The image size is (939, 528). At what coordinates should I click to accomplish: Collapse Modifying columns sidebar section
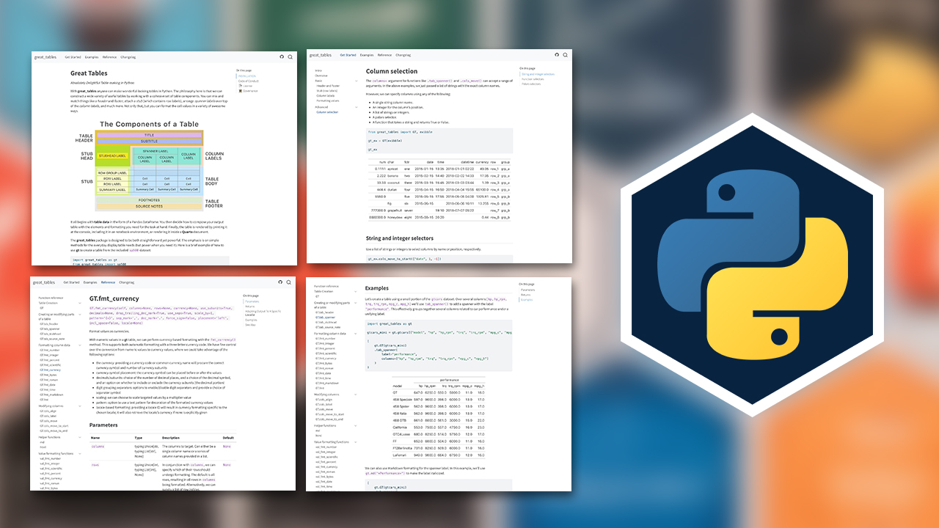click(x=79, y=406)
